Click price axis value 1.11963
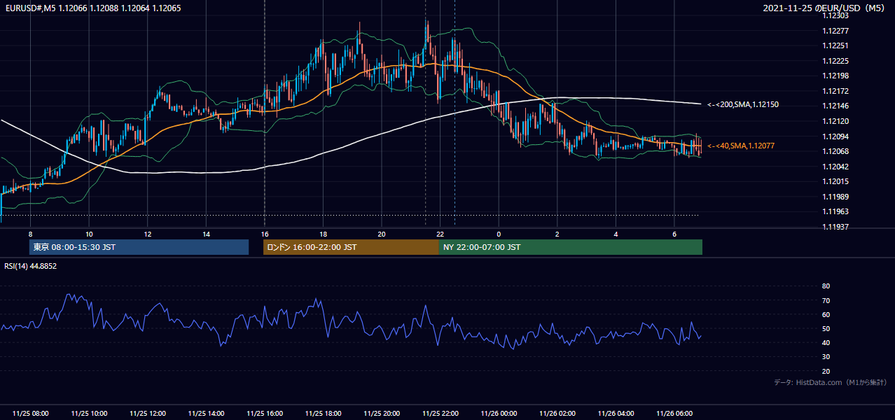 835,211
